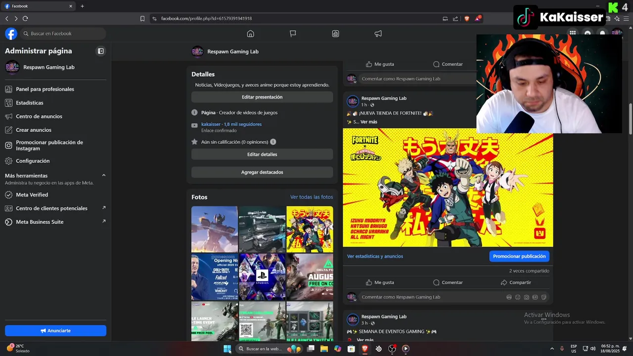Open the megaphone ads icon in top navigation
The image size is (633, 356).
tap(378, 34)
